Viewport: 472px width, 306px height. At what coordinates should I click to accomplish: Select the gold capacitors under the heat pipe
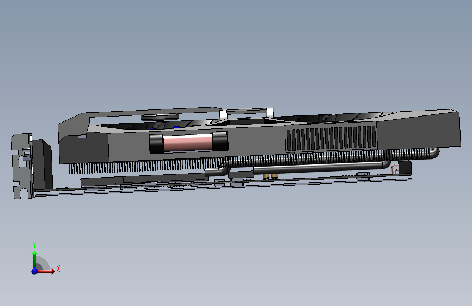(271, 177)
